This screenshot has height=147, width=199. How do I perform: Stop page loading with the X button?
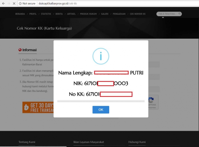pyautogui.click(x=14, y=3)
